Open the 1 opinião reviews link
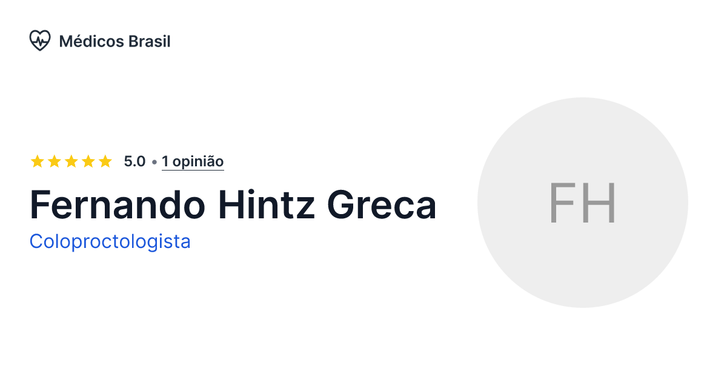Viewport: 727px width, 381px height. 193,161
